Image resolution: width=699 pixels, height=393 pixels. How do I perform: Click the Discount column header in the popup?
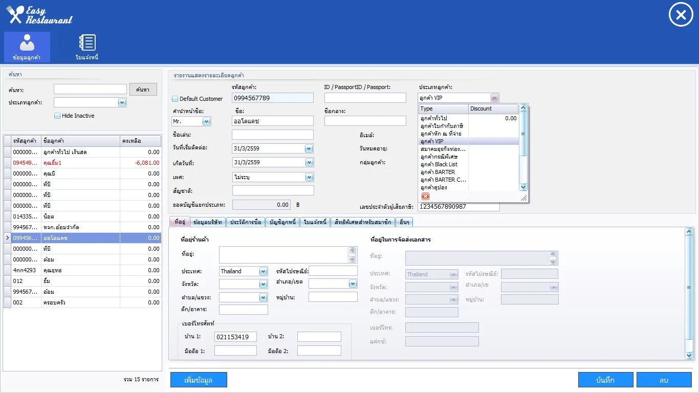point(493,108)
